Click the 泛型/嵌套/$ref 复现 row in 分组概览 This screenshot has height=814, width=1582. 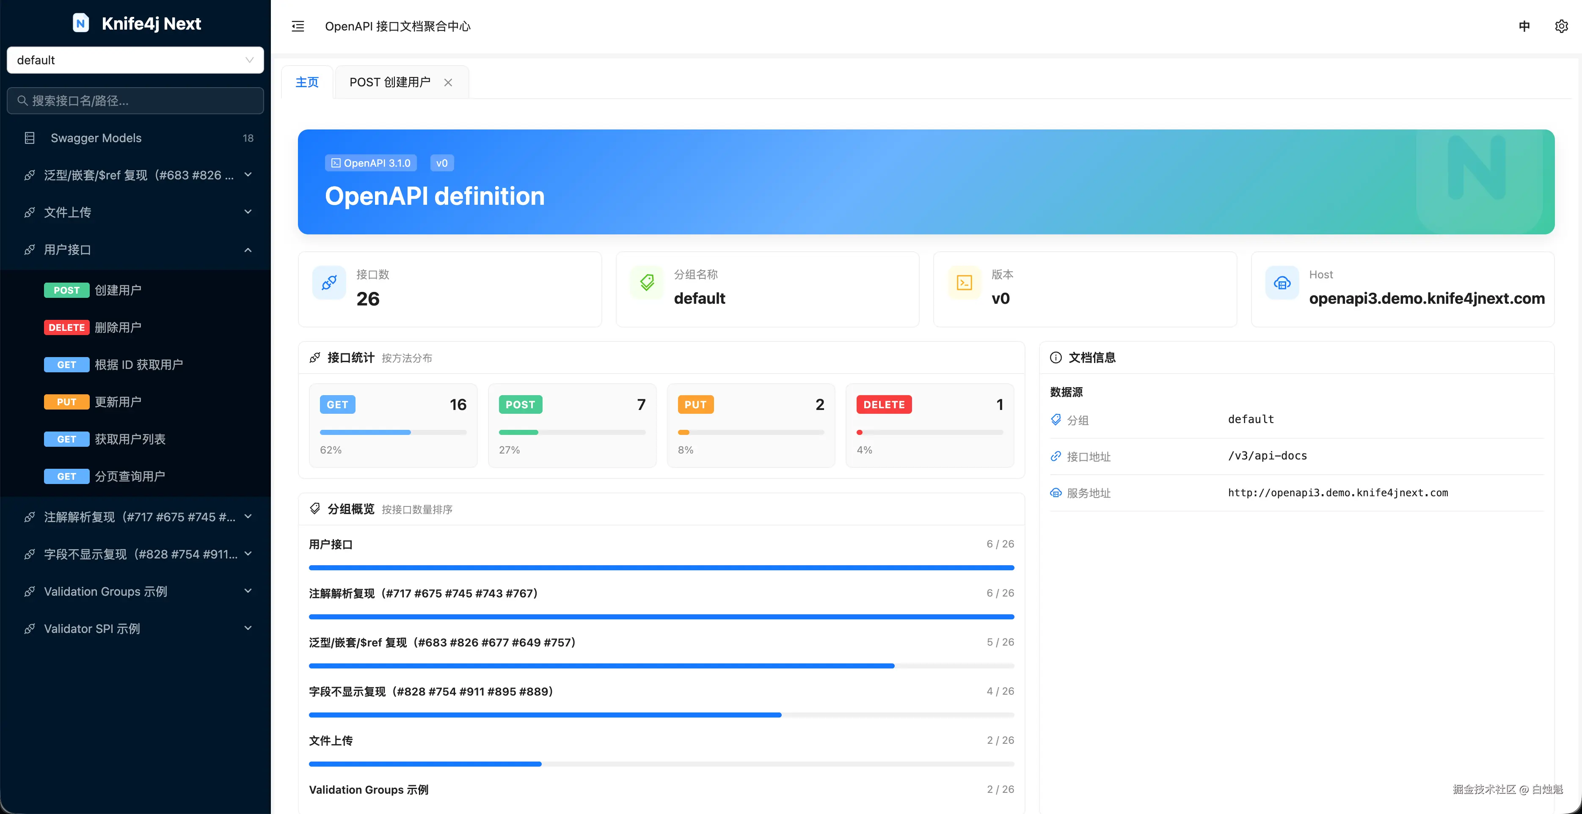[661, 652]
